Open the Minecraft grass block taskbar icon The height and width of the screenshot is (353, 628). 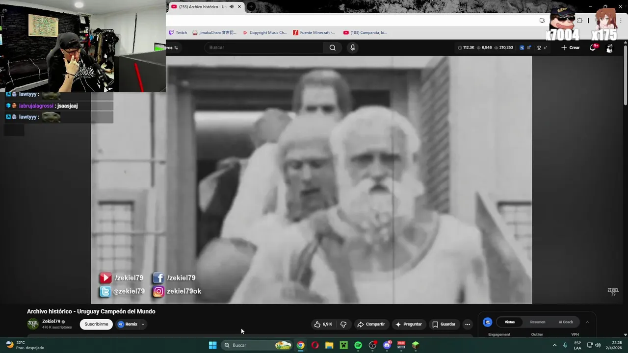416,345
